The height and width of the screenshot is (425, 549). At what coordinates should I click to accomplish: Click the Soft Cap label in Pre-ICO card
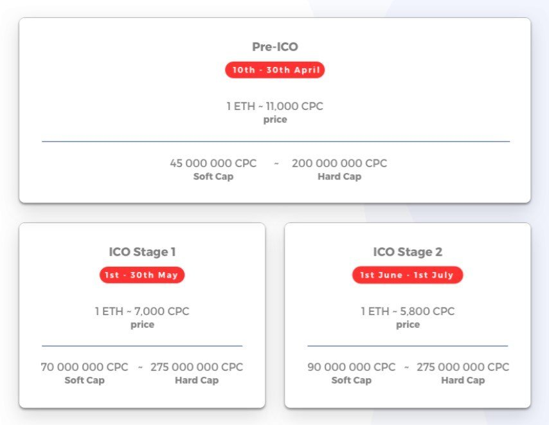(213, 177)
